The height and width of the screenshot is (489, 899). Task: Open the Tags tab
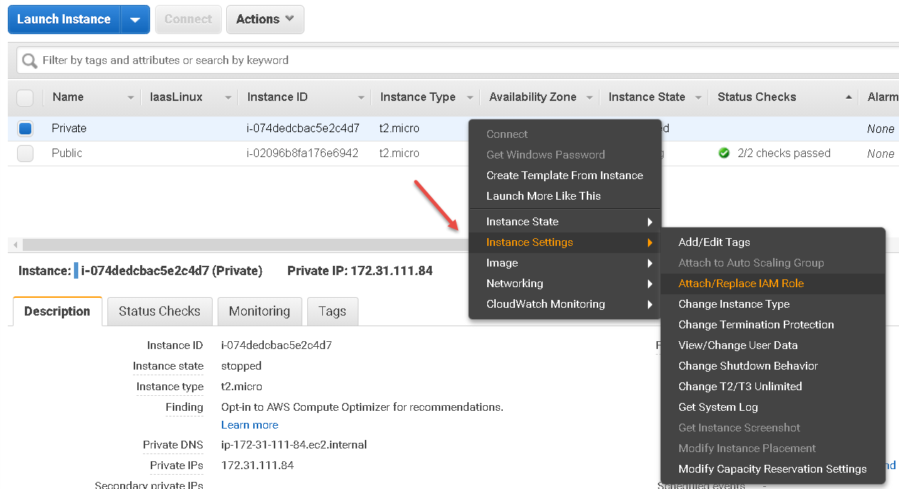click(332, 311)
